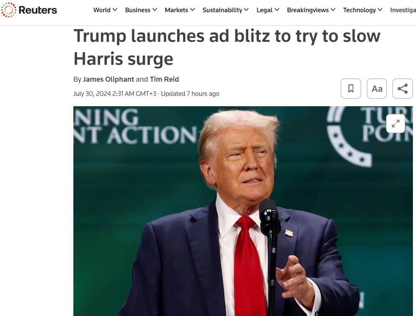This screenshot has width=416, height=316.
Task: Click the article headline text
Action: (x=227, y=47)
